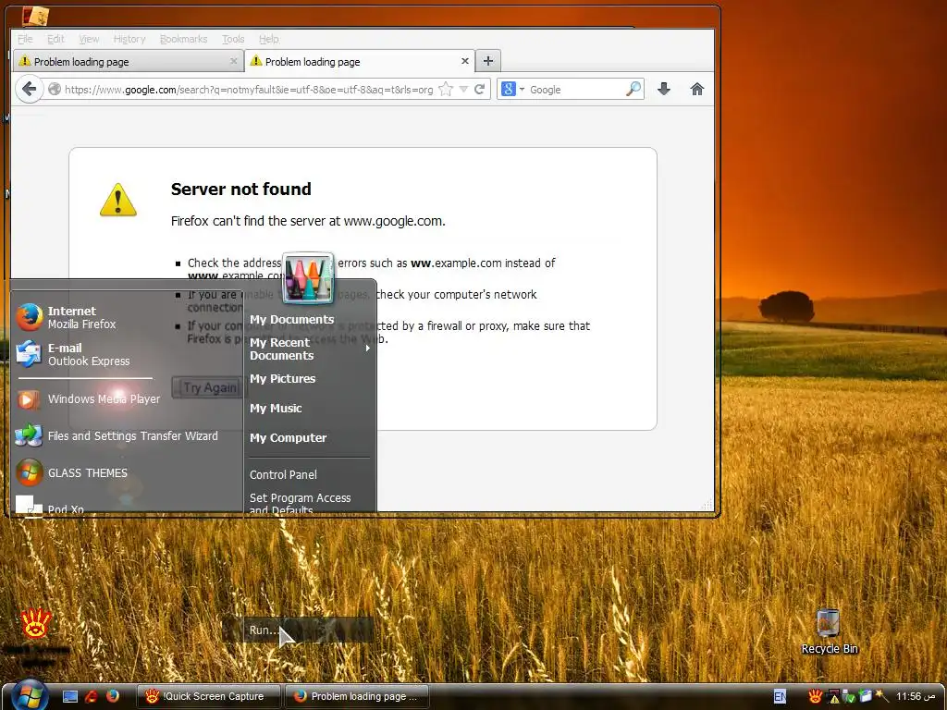Open the history dropdown arrow in address bar
The image size is (947, 710).
coord(463,90)
